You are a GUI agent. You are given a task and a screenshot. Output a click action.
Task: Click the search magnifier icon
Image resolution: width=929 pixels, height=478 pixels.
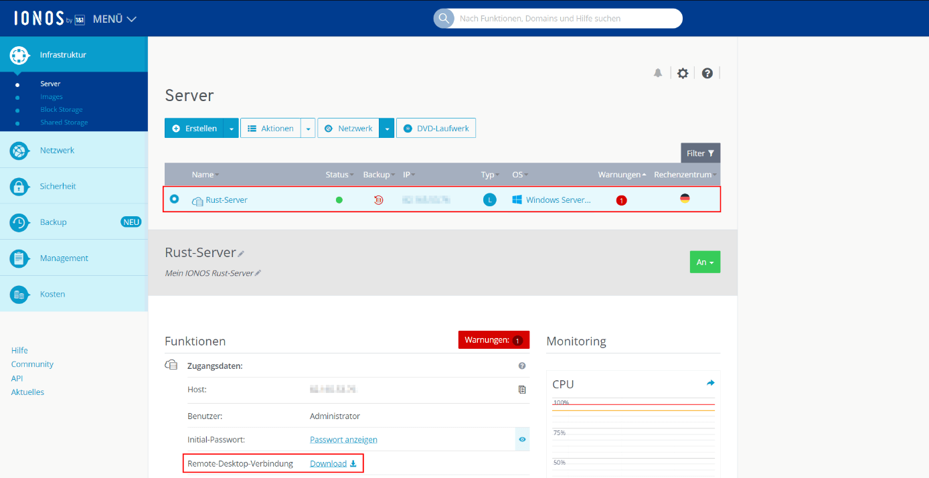click(444, 19)
